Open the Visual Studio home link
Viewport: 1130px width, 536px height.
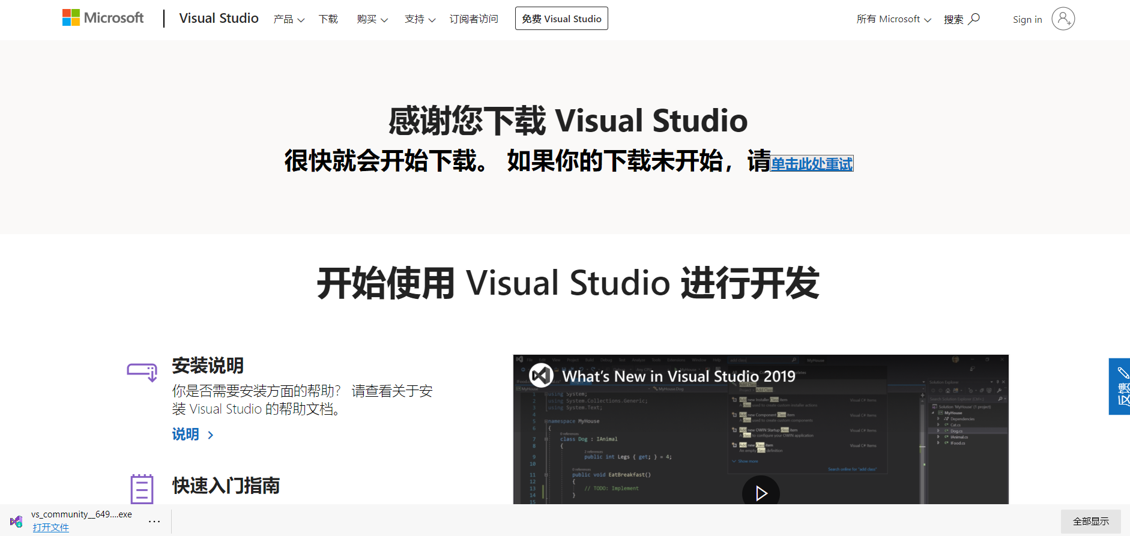[x=219, y=18]
